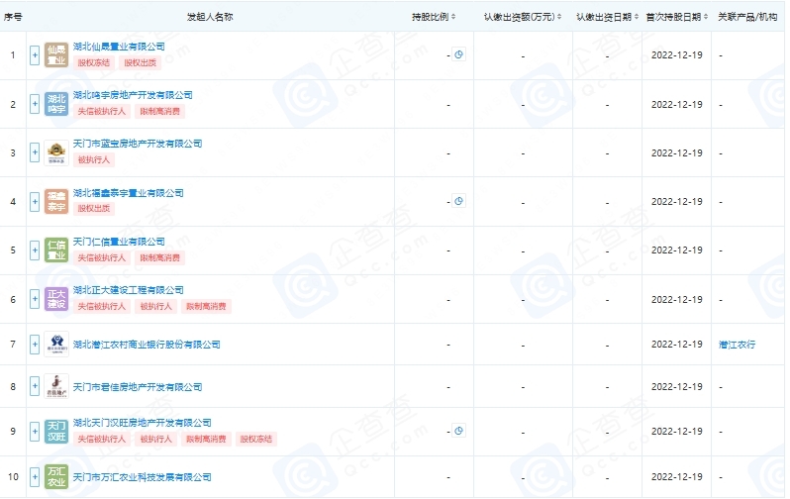The width and height of the screenshot is (790, 499).
Task: Open 天门市蓝宝房地产开发有限公司 link
Action: (x=138, y=144)
